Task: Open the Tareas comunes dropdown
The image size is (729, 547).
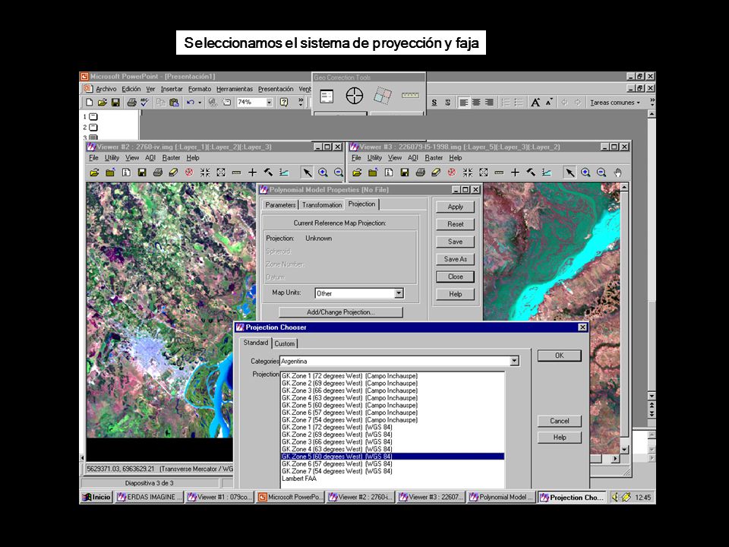Action: 615,103
